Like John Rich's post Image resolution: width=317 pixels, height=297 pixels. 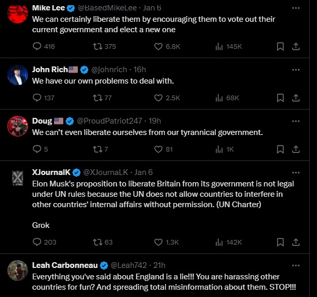coord(159,98)
